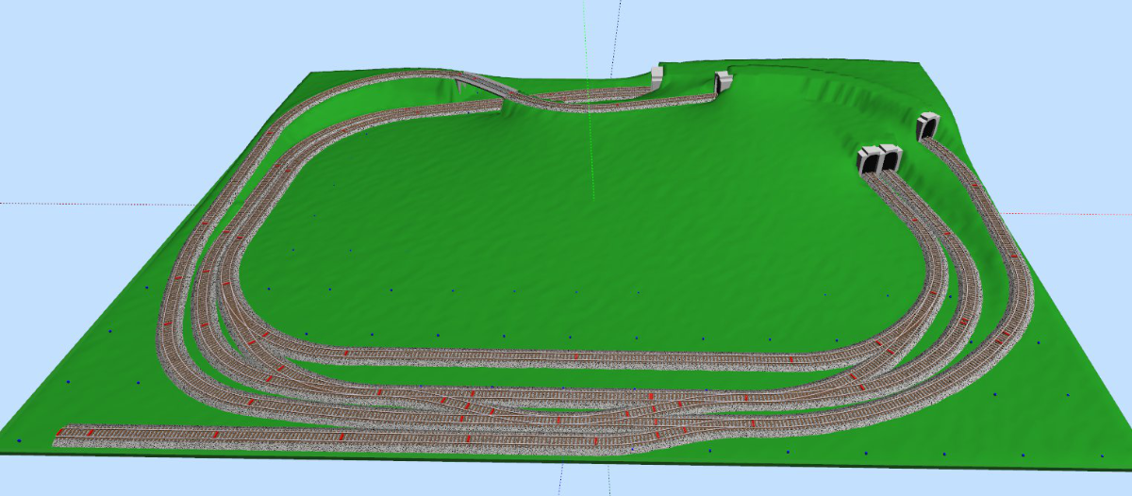Click the blue dotted axis line above the terrain
1132x496 pixels.
click(620, 28)
